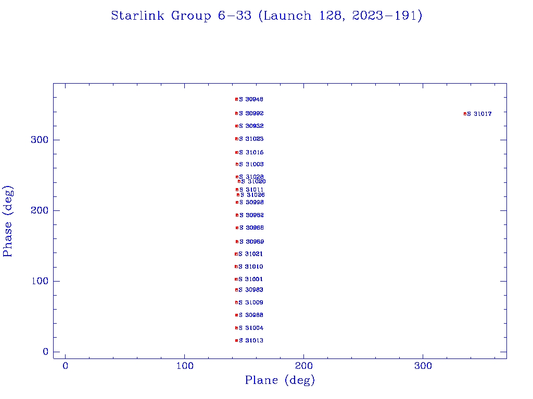Click the Plane (deg) axis title
The height and width of the screenshot is (399, 533).
pos(280,380)
